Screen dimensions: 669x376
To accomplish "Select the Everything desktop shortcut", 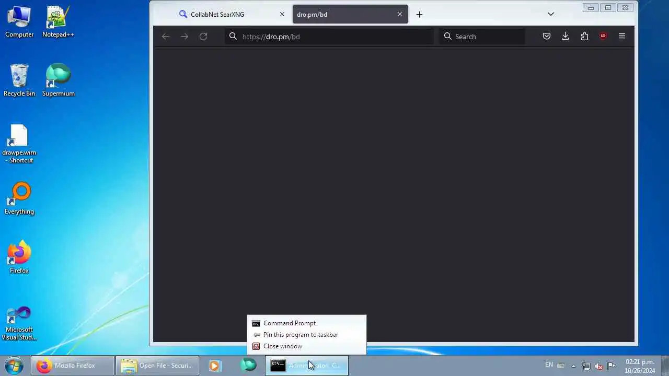I will click(x=19, y=199).
